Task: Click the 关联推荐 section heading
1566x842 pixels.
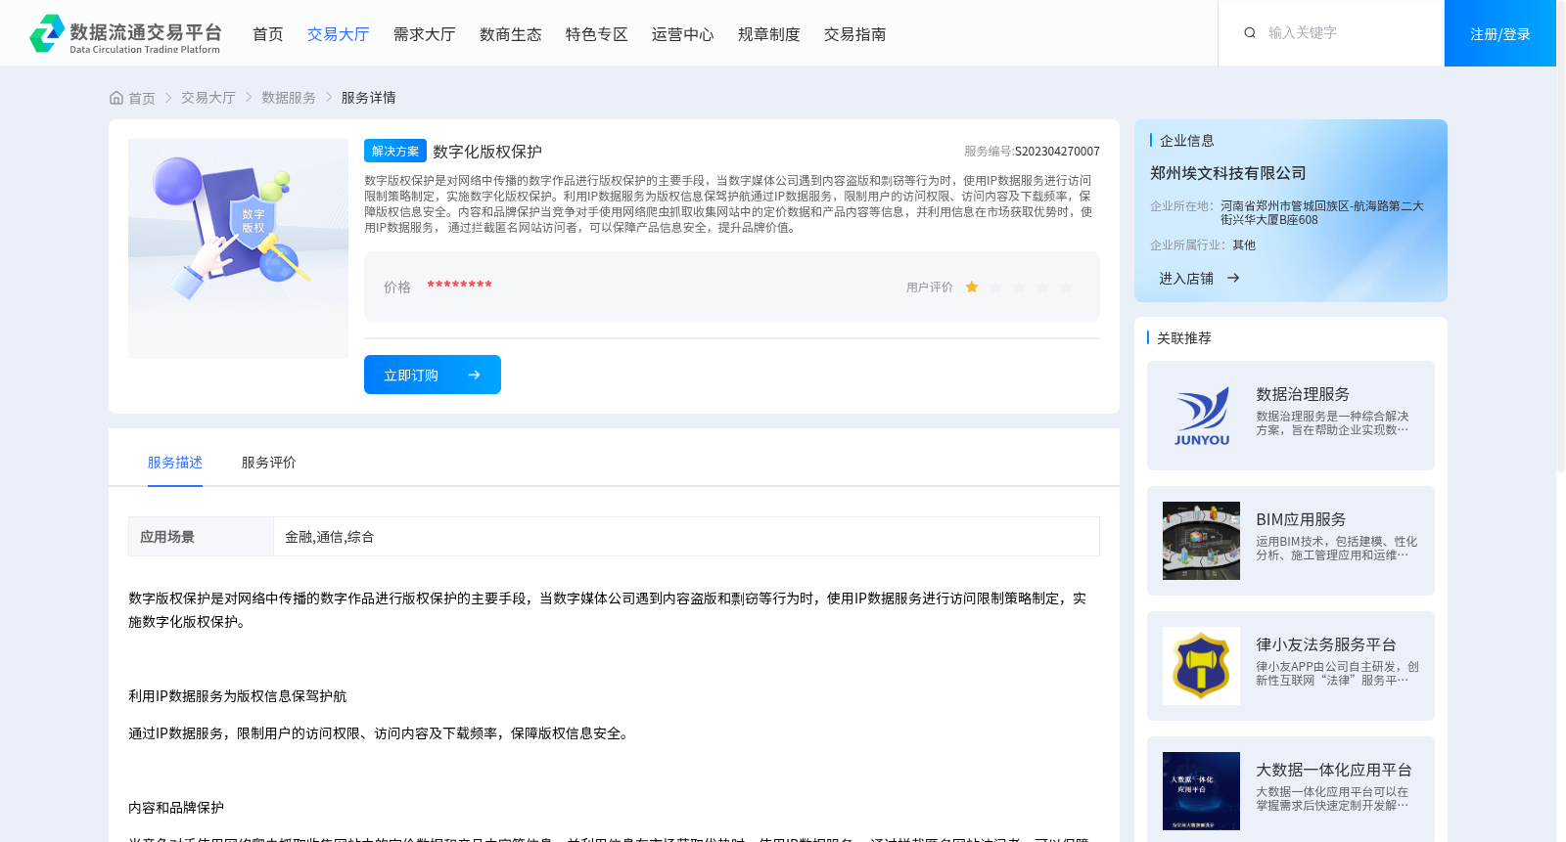Action: point(1184,338)
